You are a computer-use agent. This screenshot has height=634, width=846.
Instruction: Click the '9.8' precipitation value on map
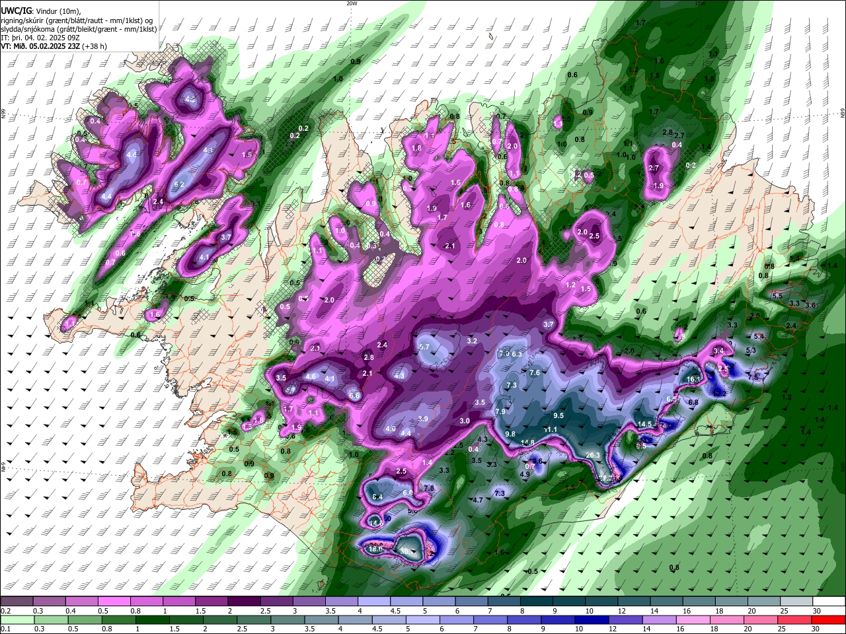click(x=510, y=434)
